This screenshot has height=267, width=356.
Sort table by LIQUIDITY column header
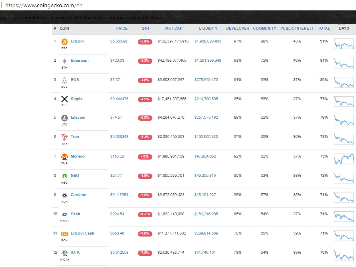pyautogui.click(x=208, y=28)
